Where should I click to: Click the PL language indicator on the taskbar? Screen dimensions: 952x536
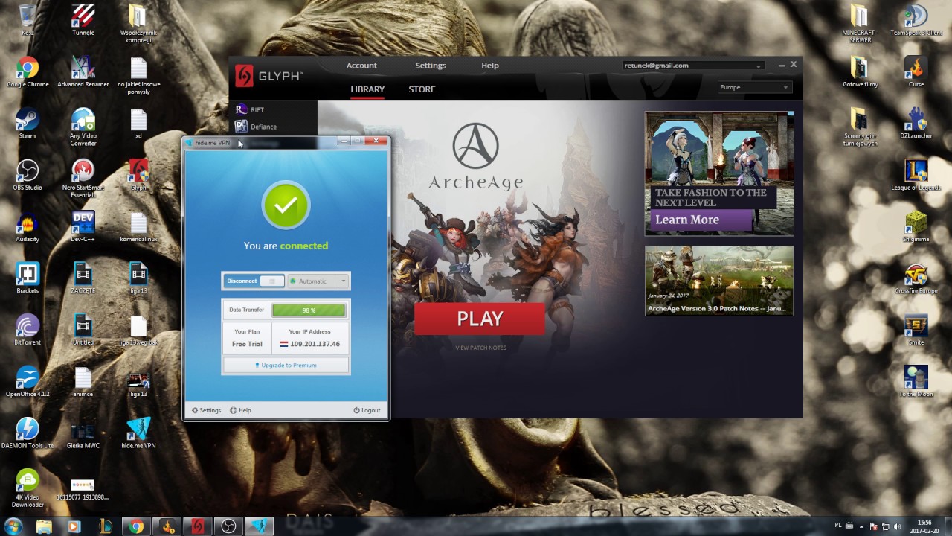point(837,526)
